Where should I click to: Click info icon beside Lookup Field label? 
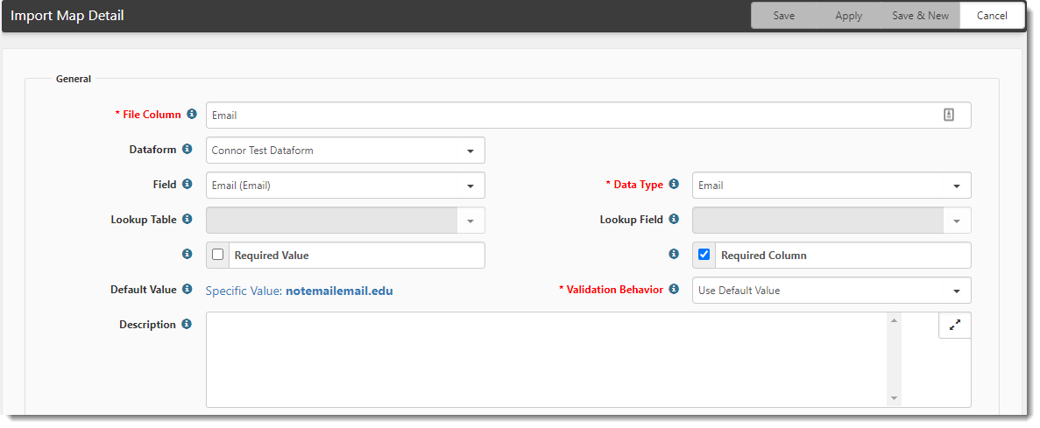pos(674,220)
